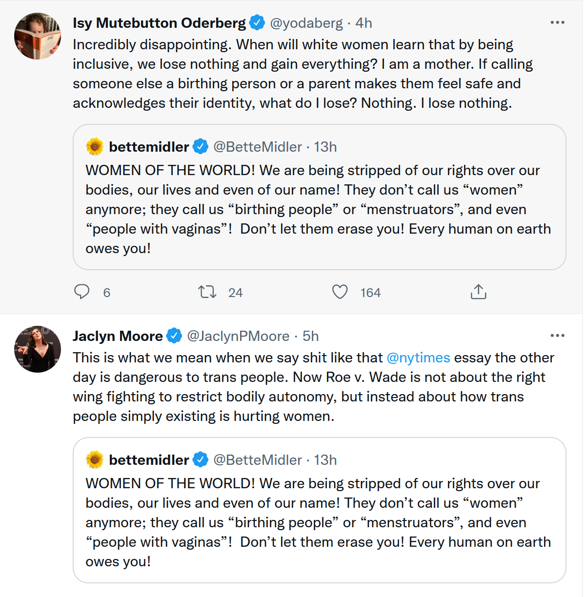This screenshot has height=597, width=586.
Task: Open Jaclyn Moore's profile name link
Action: tap(118, 336)
